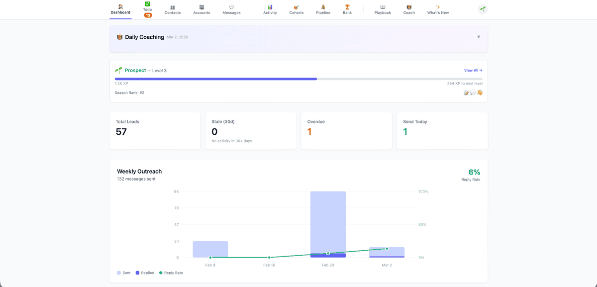The width and height of the screenshot is (597, 287).
Task: Click the Rank trophy icon
Action: coord(347,8)
